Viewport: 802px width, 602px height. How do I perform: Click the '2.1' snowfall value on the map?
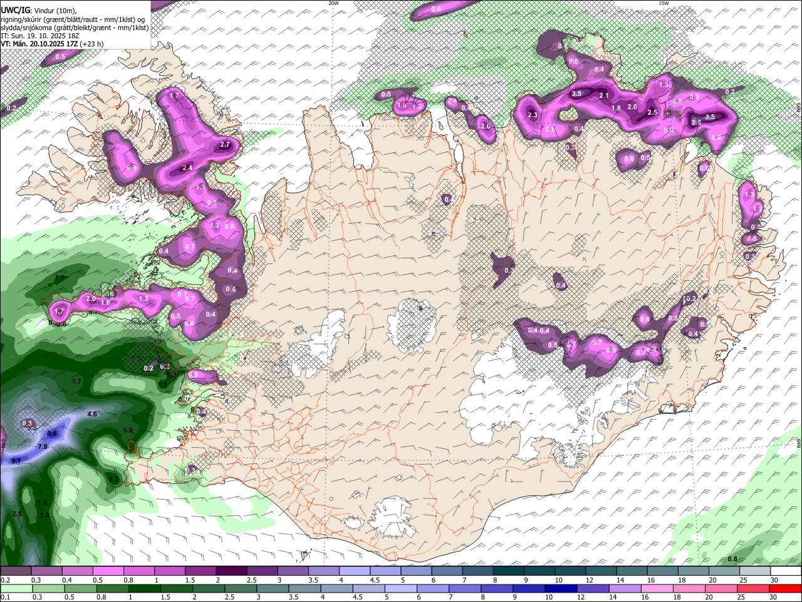pyautogui.click(x=605, y=95)
